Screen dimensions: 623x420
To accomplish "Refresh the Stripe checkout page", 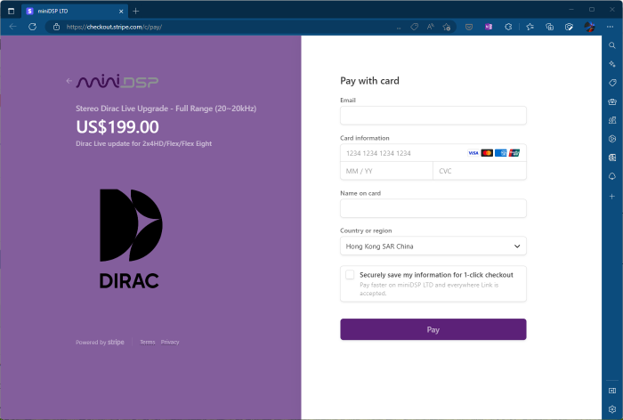I will (x=33, y=27).
